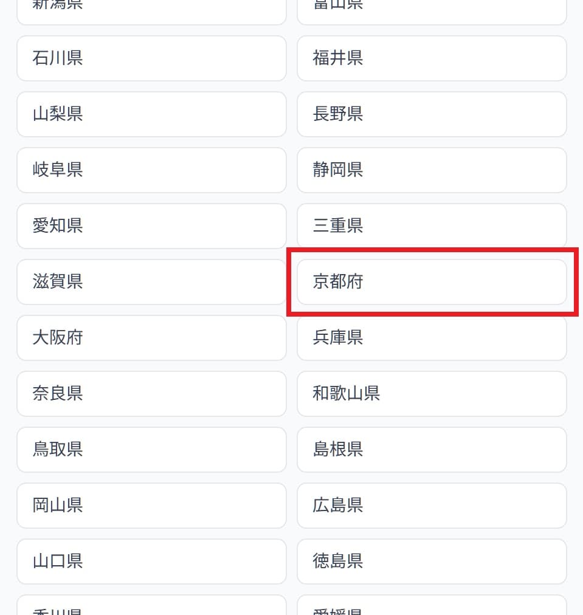This screenshot has height=615, width=583.
Task: Choose 福井県 from the list
Action: point(432,58)
